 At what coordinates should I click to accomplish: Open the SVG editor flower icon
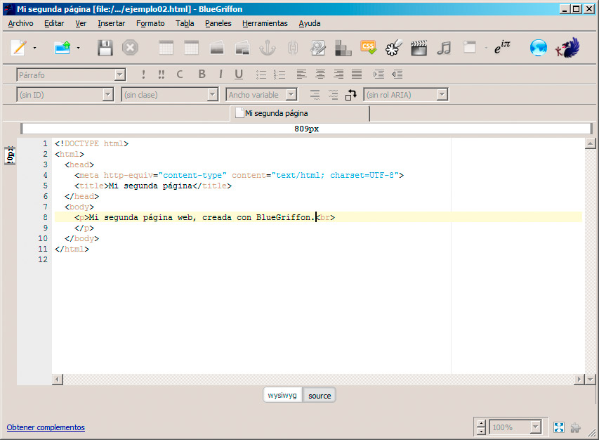point(393,48)
